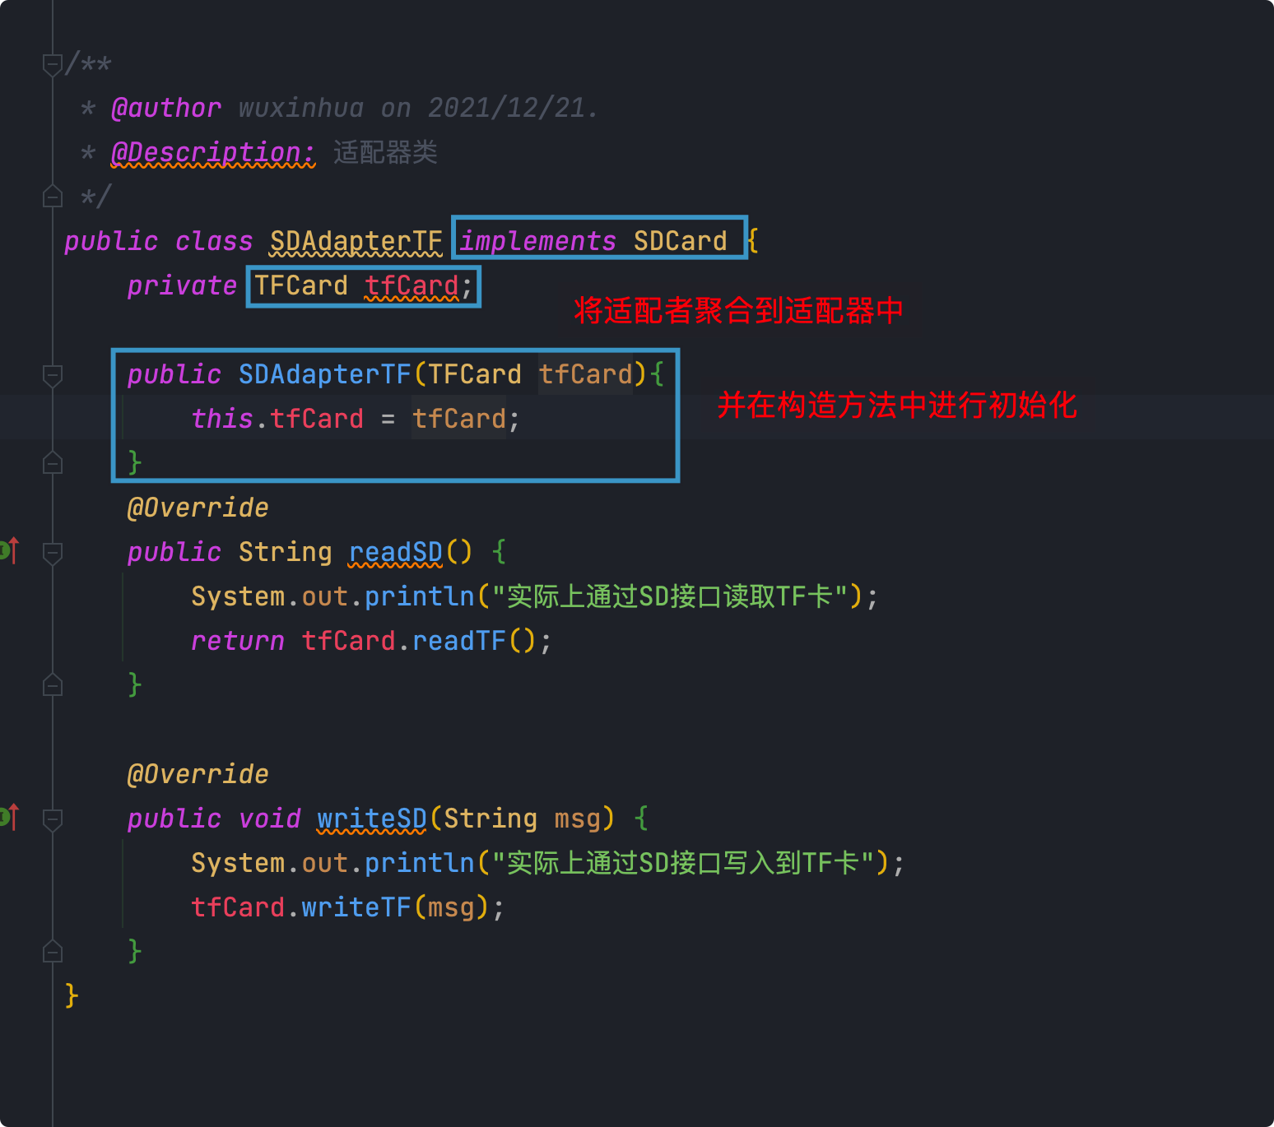This screenshot has width=1274, height=1127.
Task: Click 'this' keyword in the constructor
Action: coord(222,419)
